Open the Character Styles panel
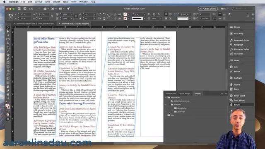Image resolution: width=265 pixels, height=149 pixels. [x=241, y=49]
